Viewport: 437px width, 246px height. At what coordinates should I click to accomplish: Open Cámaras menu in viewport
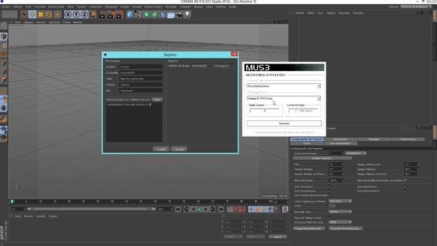click(28, 22)
